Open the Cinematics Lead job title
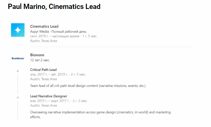This screenshot has height=127, width=211. tap(44, 27)
